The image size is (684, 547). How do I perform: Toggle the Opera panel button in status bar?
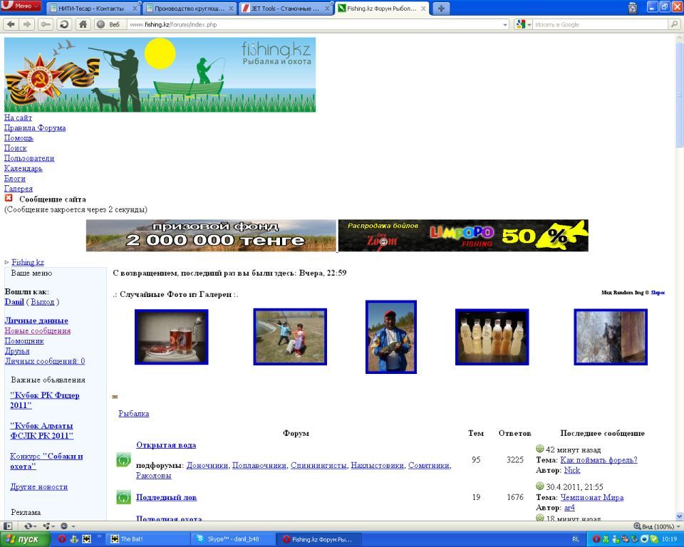coord(8,526)
